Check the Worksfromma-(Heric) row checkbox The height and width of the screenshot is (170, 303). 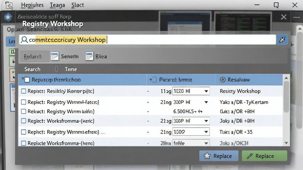click(x=24, y=121)
